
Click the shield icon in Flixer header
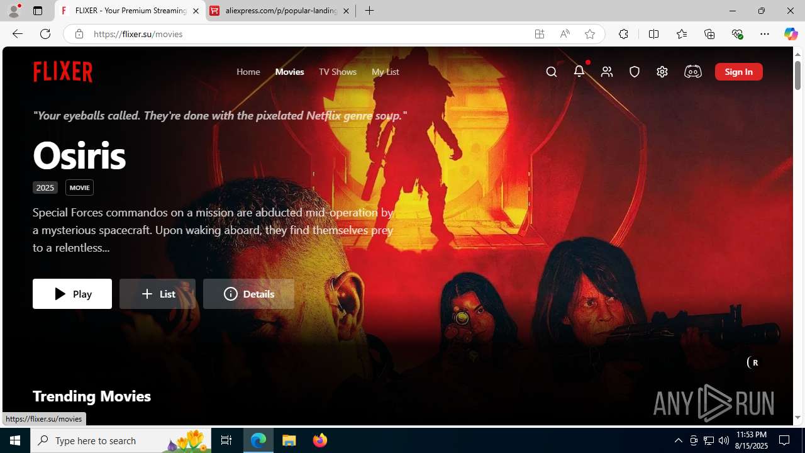635,72
